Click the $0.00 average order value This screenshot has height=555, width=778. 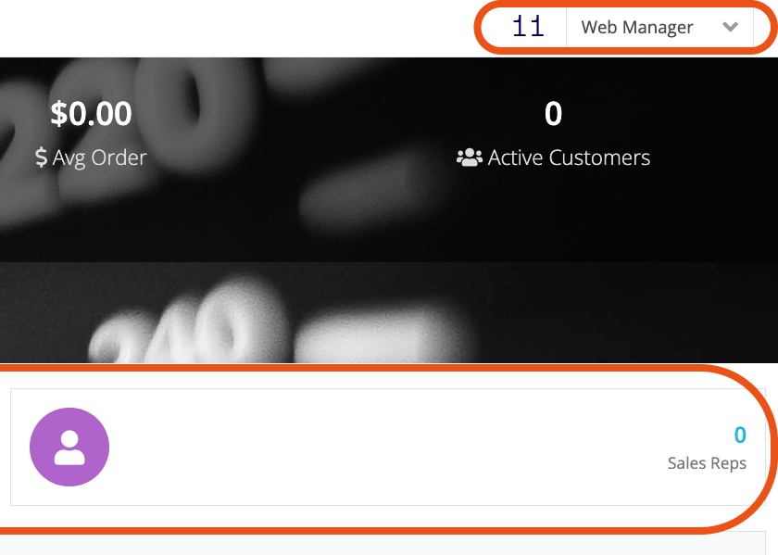click(91, 114)
